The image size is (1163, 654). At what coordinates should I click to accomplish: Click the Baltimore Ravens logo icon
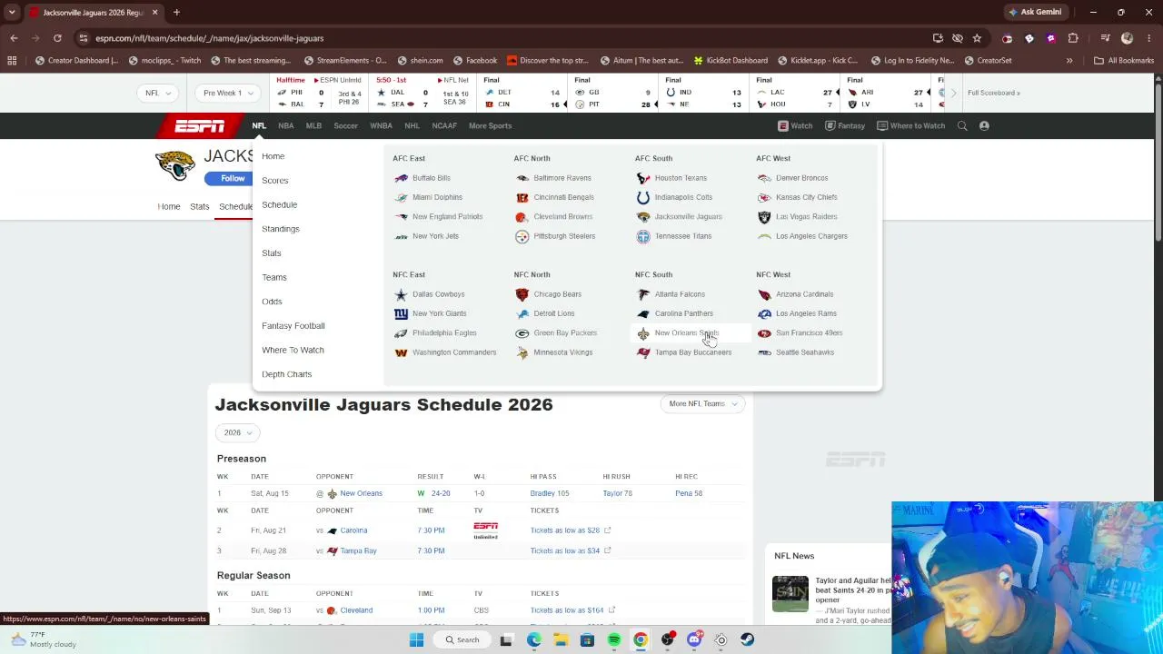522,178
